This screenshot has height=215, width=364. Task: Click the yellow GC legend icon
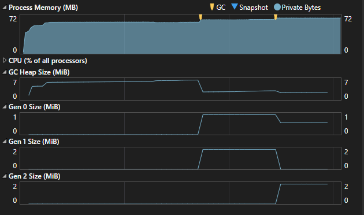click(x=211, y=7)
